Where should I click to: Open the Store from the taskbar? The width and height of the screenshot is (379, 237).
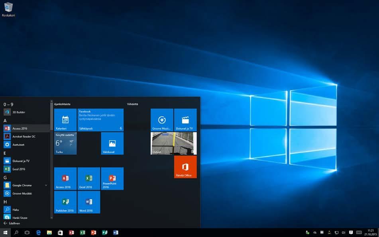tap(60, 232)
